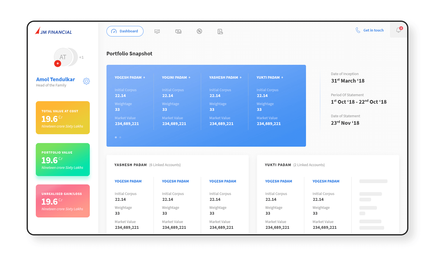Open the Unrealised Gain/Loss card
This screenshot has height=256, width=435.
click(63, 201)
